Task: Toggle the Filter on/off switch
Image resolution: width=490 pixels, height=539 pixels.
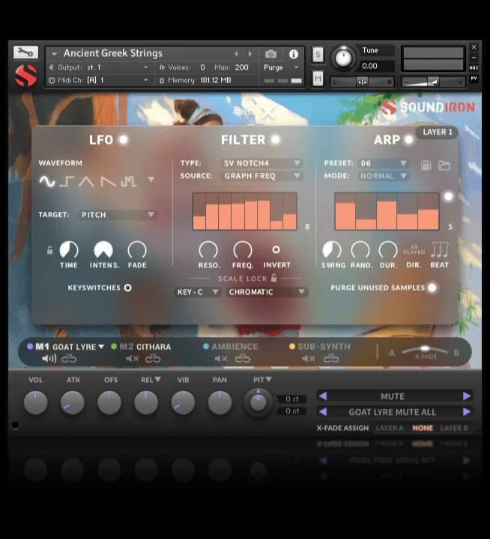Action: [x=275, y=139]
